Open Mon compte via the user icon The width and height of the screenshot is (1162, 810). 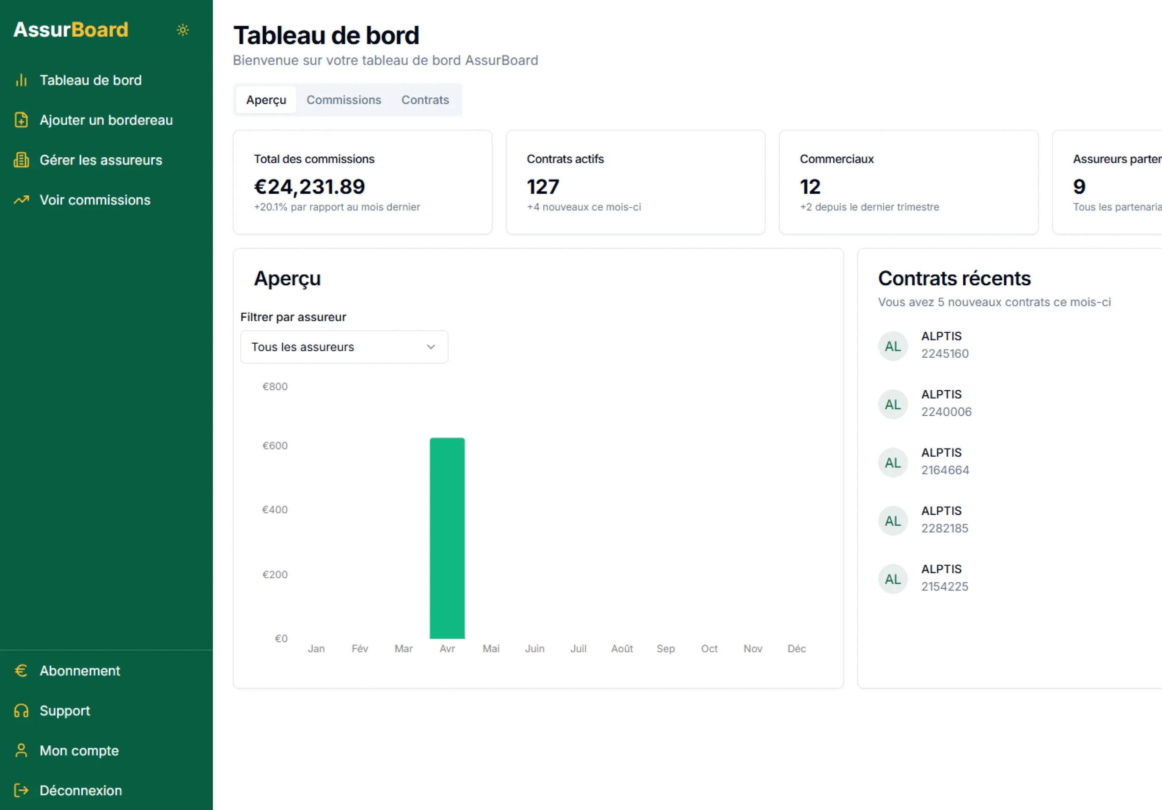(x=21, y=750)
